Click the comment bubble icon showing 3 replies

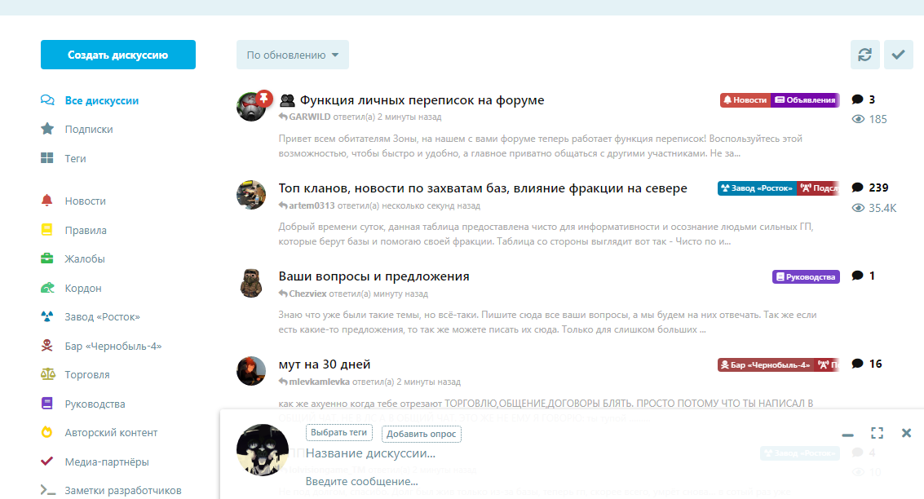tap(857, 99)
